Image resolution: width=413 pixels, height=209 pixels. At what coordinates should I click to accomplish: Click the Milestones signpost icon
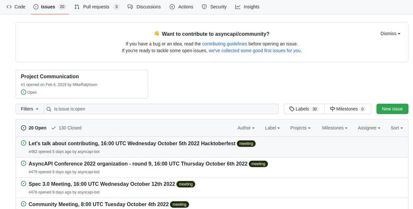pyautogui.click(x=332, y=109)
